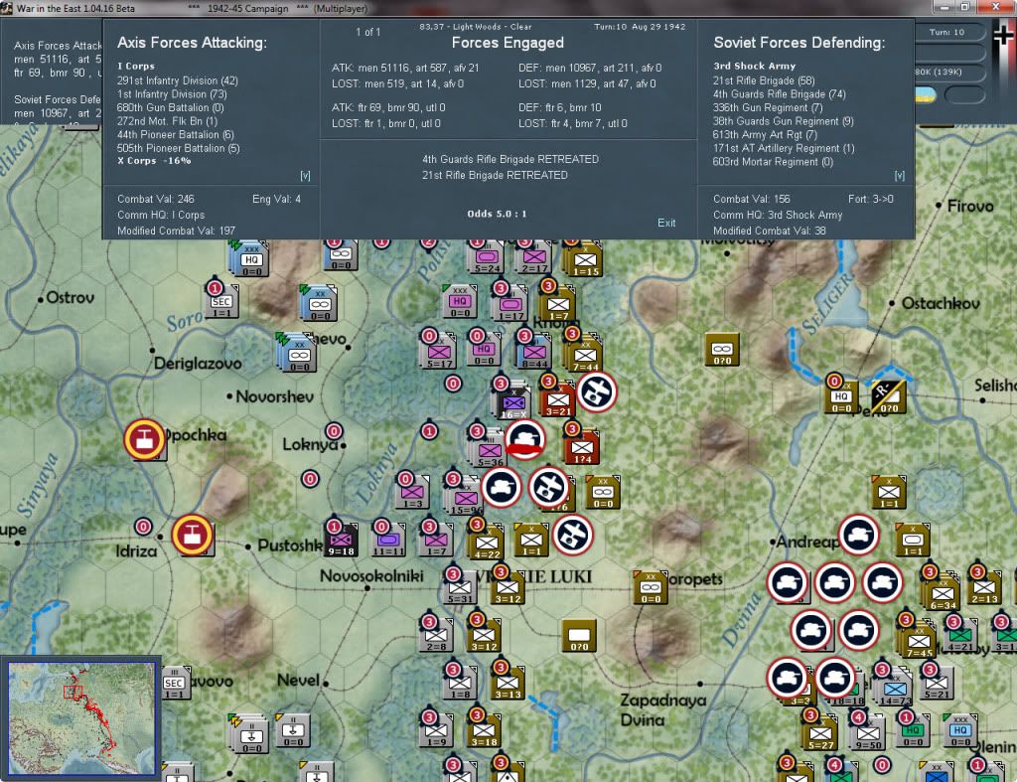The image size is (1017, 782).
Task: Select the 5=21 infantry counter
Action: [x=936, y=684]
